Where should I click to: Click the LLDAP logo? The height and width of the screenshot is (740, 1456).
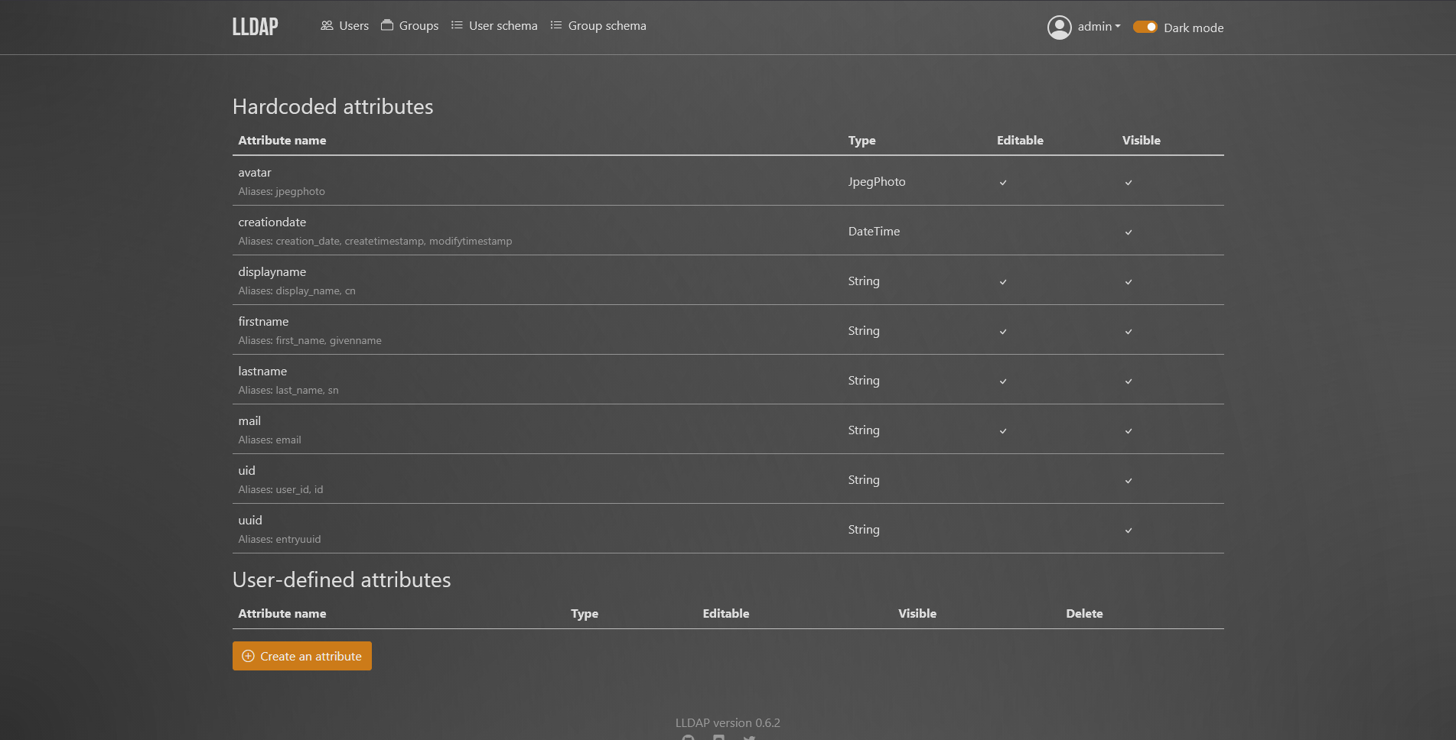point(255,27)
